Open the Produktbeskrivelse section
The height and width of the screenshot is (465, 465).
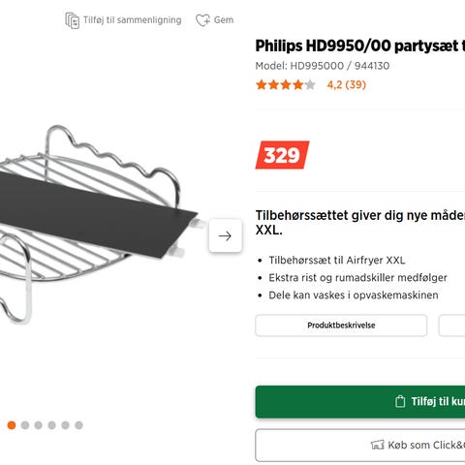point(341,325)
